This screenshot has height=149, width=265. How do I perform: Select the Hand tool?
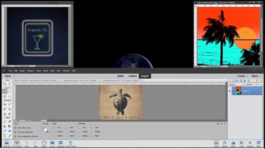tap(10, 84)
